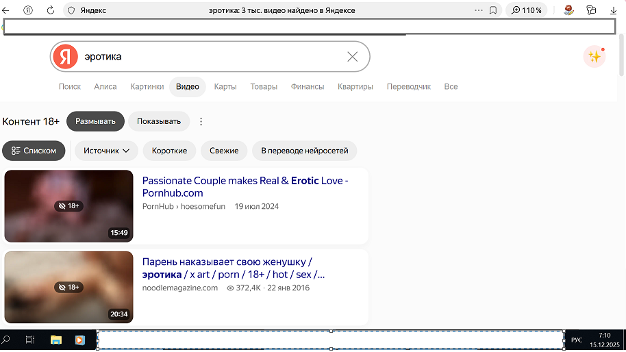
Task: Click the РУС language indicator
Action: 577,340
